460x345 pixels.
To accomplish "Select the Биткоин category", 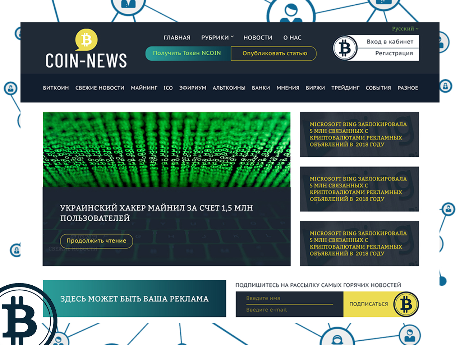I will coord(56,88).
